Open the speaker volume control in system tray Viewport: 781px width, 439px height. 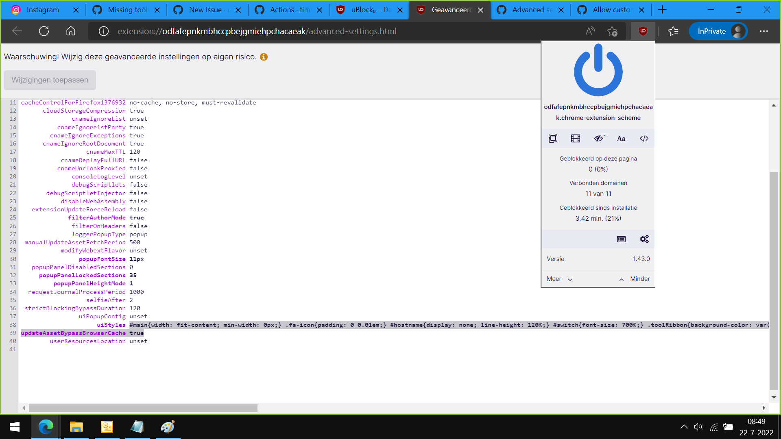pyautogui.click(x=699, y=426)
